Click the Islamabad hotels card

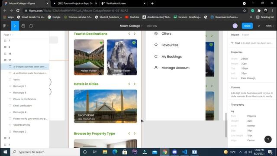[x=106, y=106]
